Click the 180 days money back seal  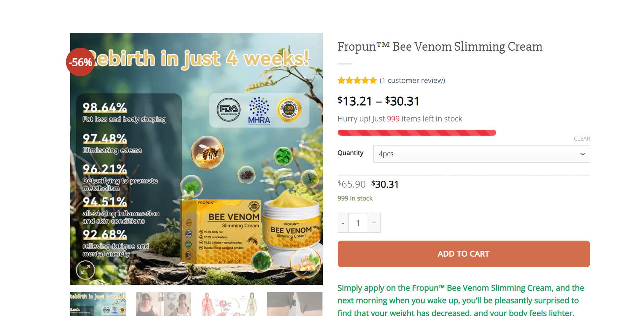pos(289,109)
